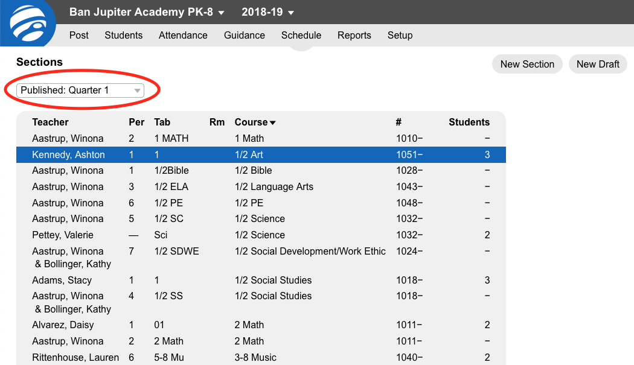The height and width of the screenshot is (365, 634).
Task: Click the 1/2 SC tab cell
Action: click(168, 218)
